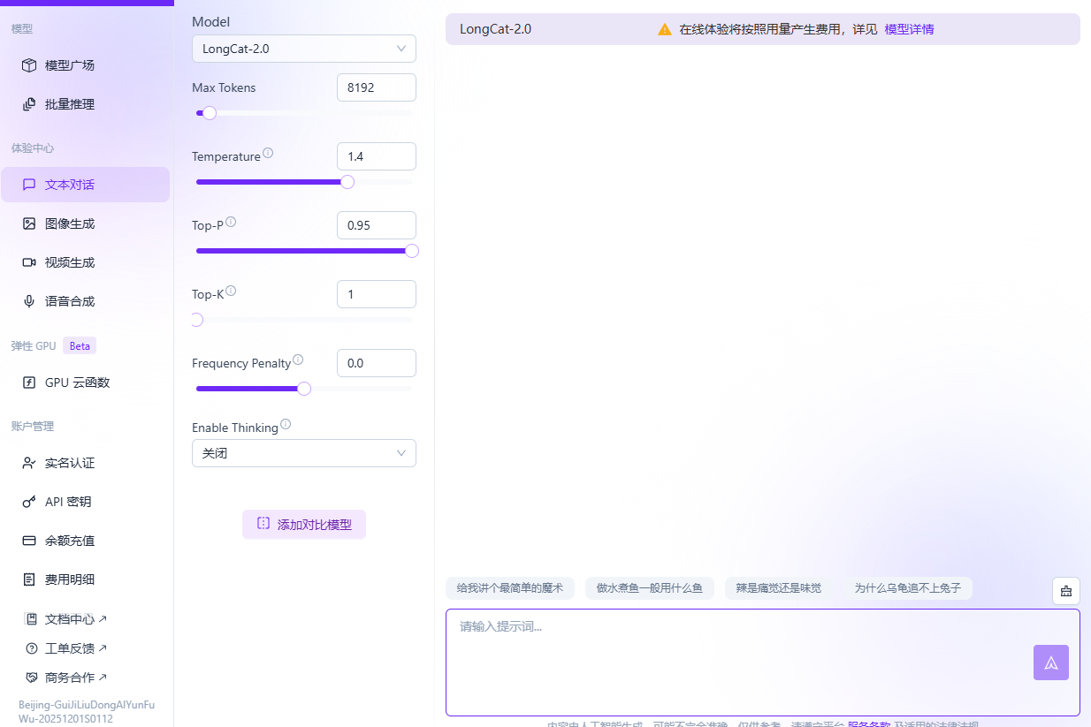The height and width of the screenshot is (727, 1091).
Task: Click the Frequency Penalty 0.0 field
Action: click(x=377, y=363)
